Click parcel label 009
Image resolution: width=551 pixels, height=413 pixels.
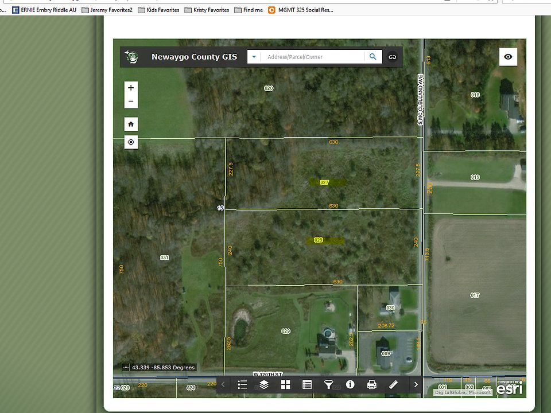(x=386, y=354)
